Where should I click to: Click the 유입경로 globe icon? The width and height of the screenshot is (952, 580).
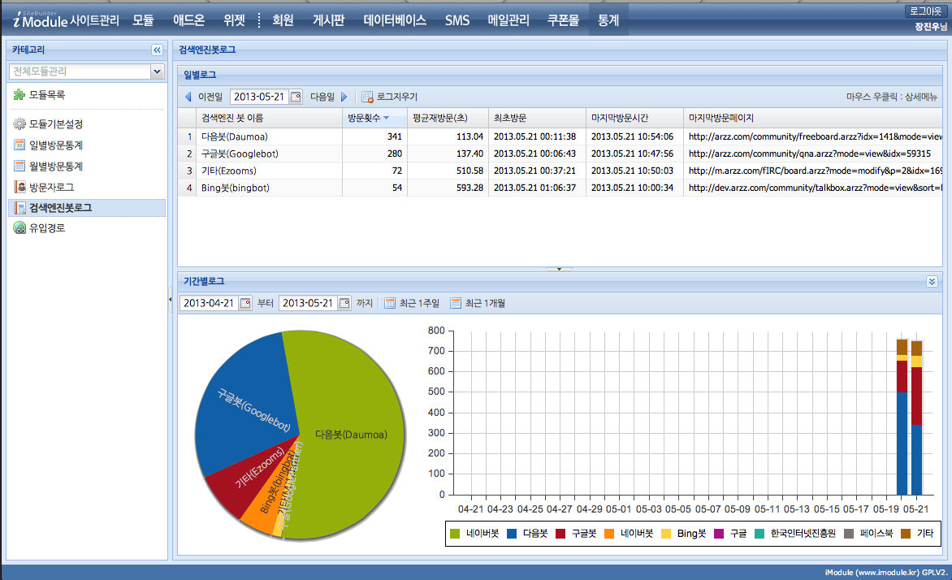point(19,228)
